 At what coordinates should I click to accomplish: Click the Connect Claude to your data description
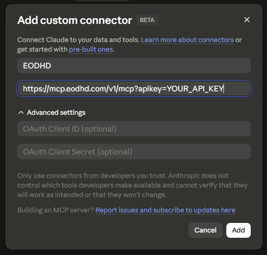(78, 40)
